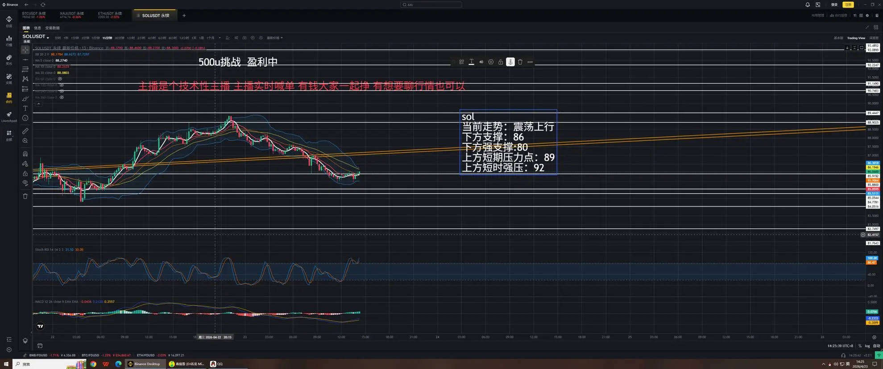
Task: Select the ruler Measure tool
Action: point(25,131)
